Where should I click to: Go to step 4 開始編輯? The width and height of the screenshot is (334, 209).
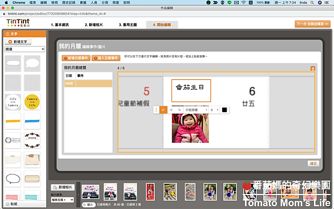162,25
